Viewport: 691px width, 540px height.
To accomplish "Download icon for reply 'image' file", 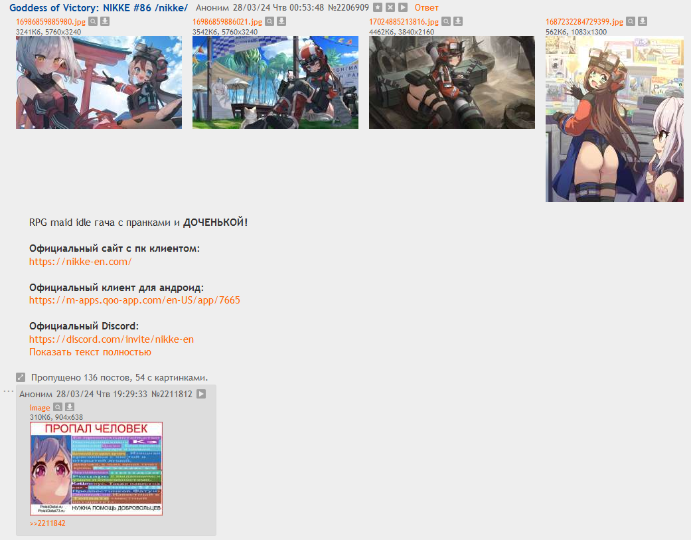I will click(70, 407).
